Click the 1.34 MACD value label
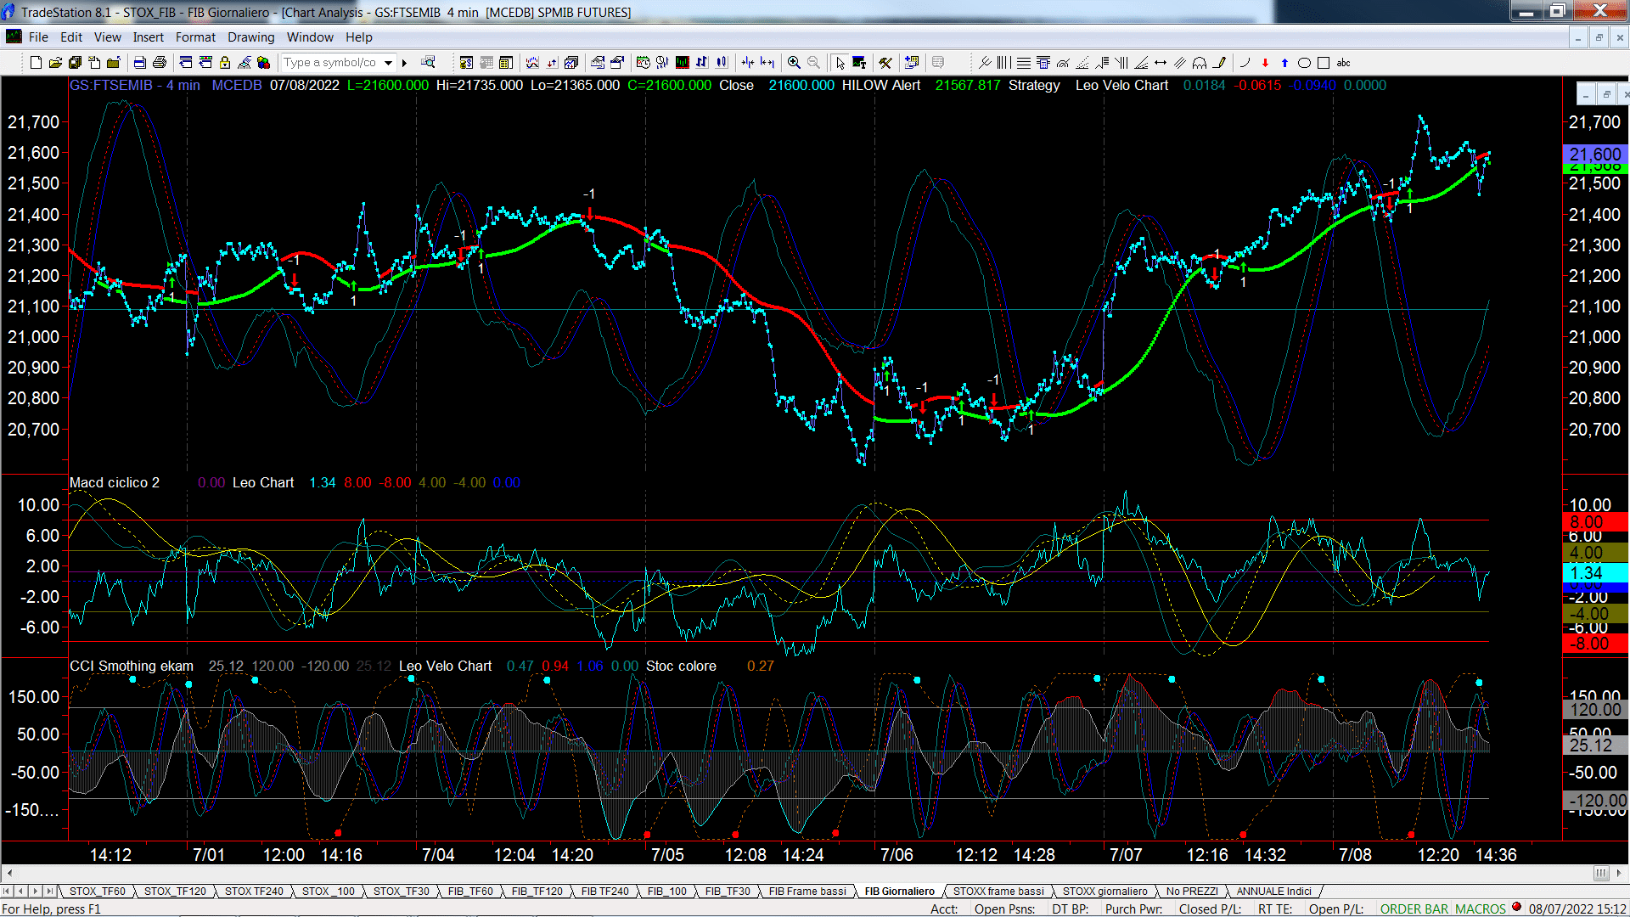 [x=1595, y=573]
